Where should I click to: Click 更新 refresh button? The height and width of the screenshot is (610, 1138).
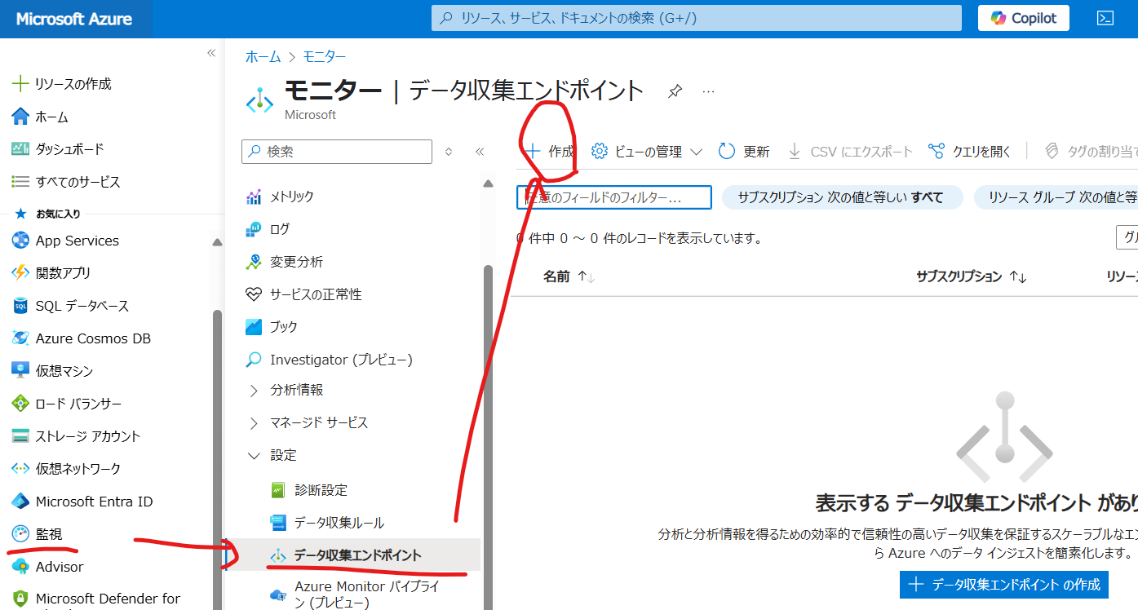click(x=744, y=152)
